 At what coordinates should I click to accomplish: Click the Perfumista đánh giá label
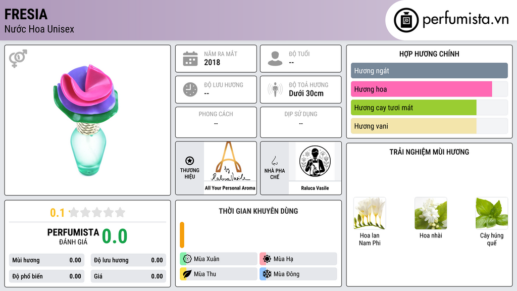click(x=73, y=236)
